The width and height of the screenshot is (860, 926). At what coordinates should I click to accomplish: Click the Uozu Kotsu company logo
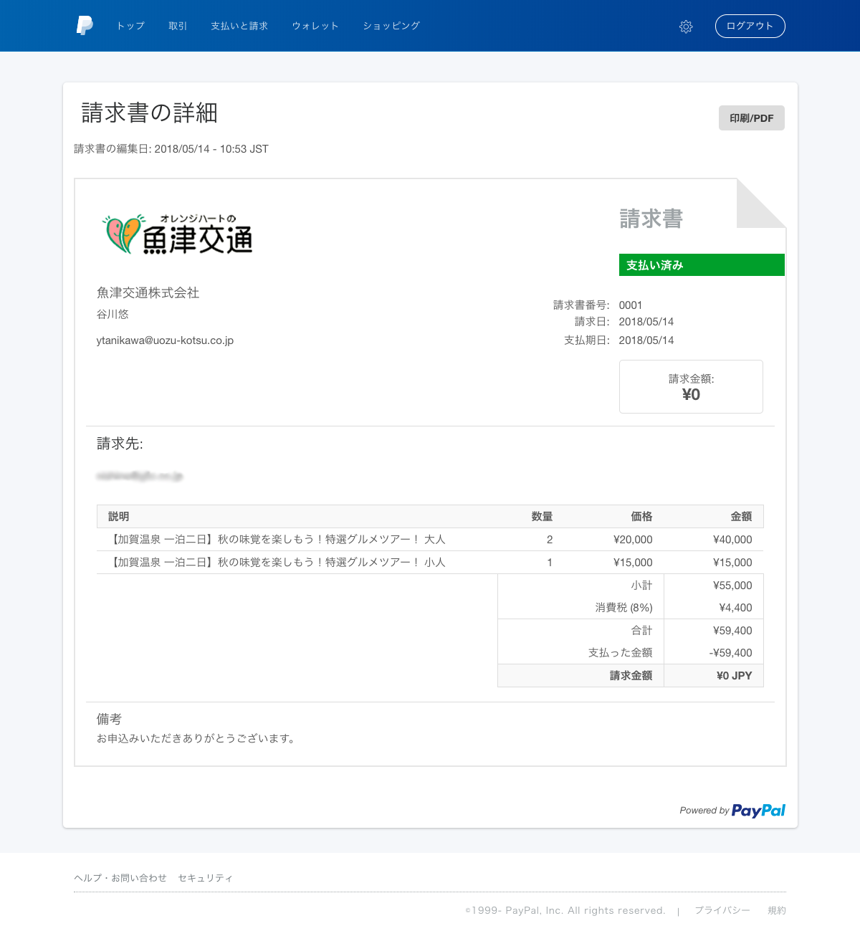(x=178, y=234)
